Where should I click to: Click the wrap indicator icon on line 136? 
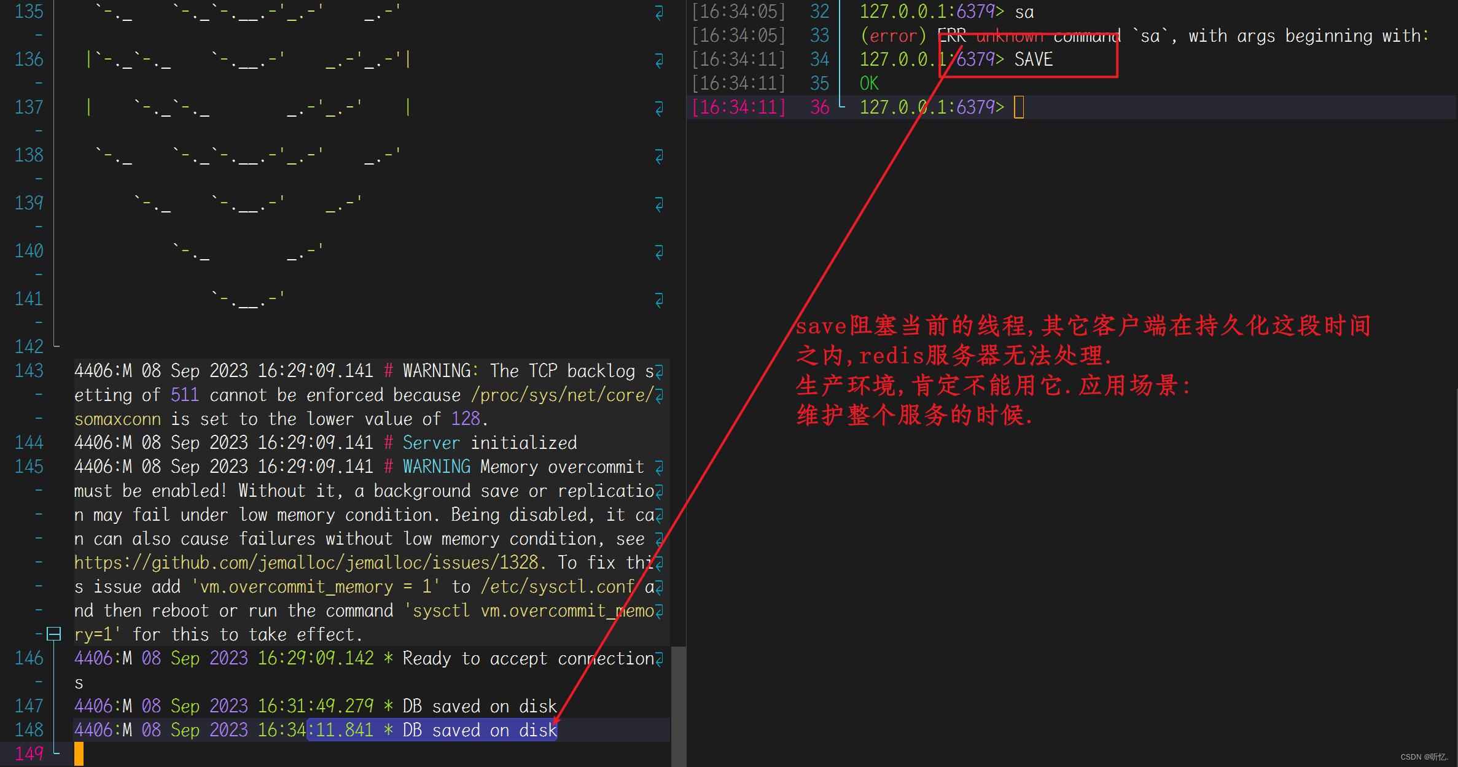659,60
